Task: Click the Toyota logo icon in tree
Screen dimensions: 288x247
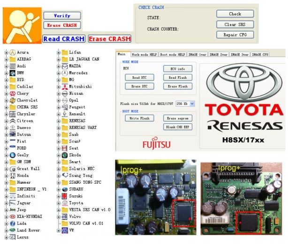Action: 65,203
